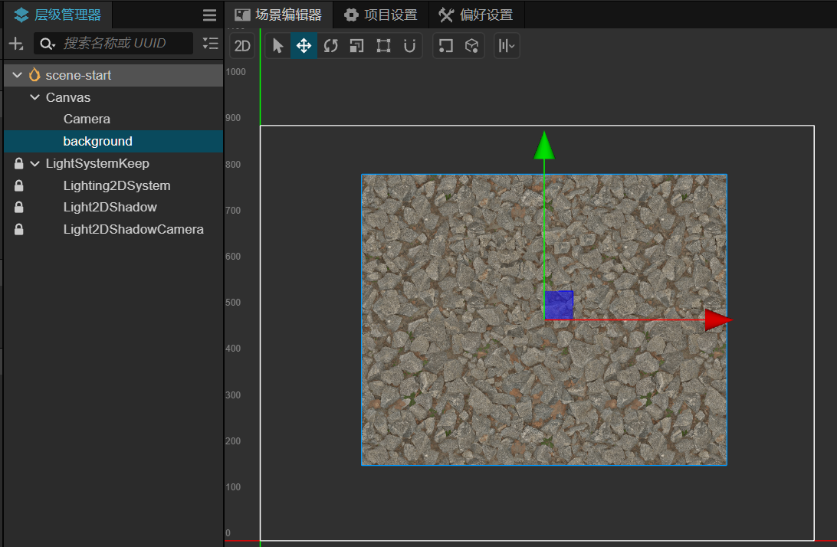
Task: Open 偏好设置 preferences tab
Action: [x=476, y=15]
